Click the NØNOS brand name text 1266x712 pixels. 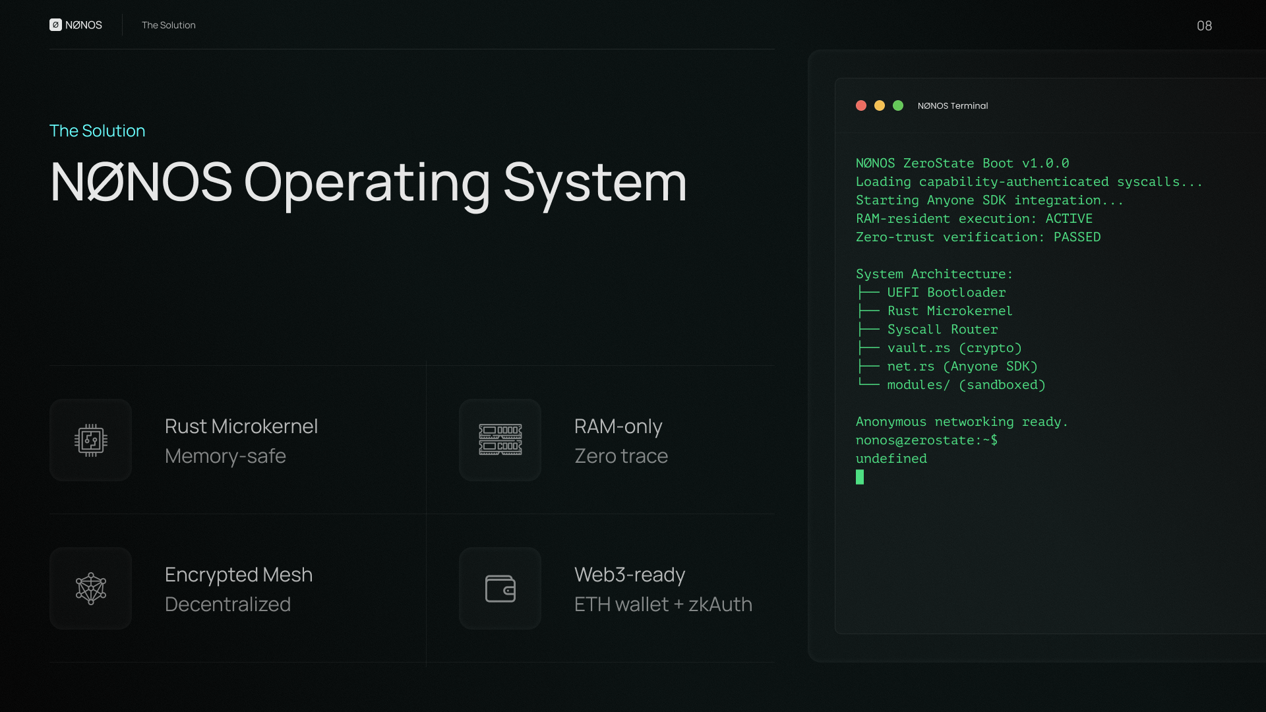(x=84, y=25)
